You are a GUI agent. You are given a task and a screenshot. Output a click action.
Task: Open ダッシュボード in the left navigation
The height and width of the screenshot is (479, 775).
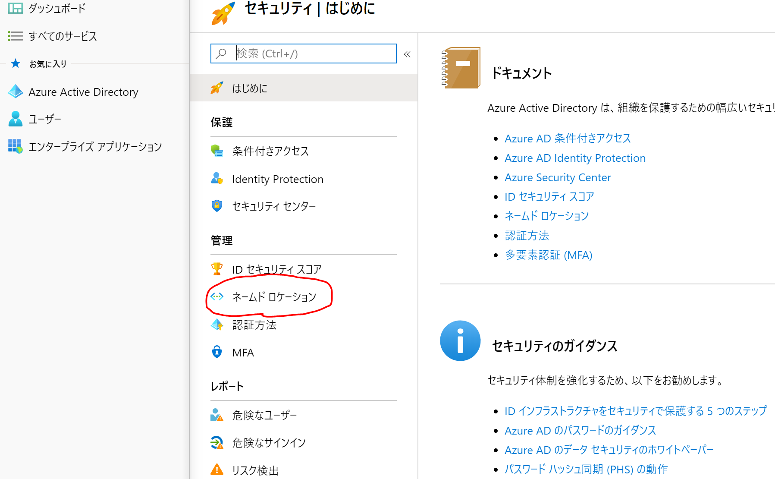click(x=57, y=8)
